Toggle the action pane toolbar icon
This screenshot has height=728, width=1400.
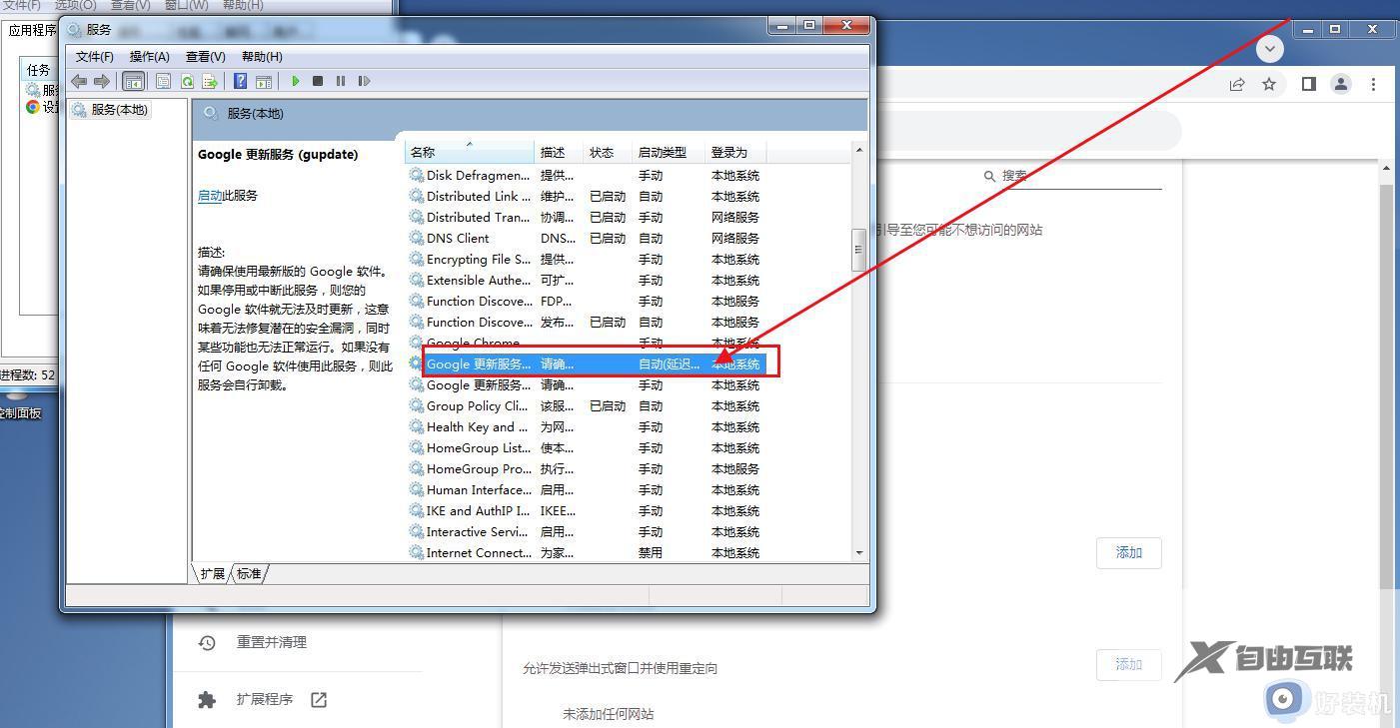tap(264, 81)
